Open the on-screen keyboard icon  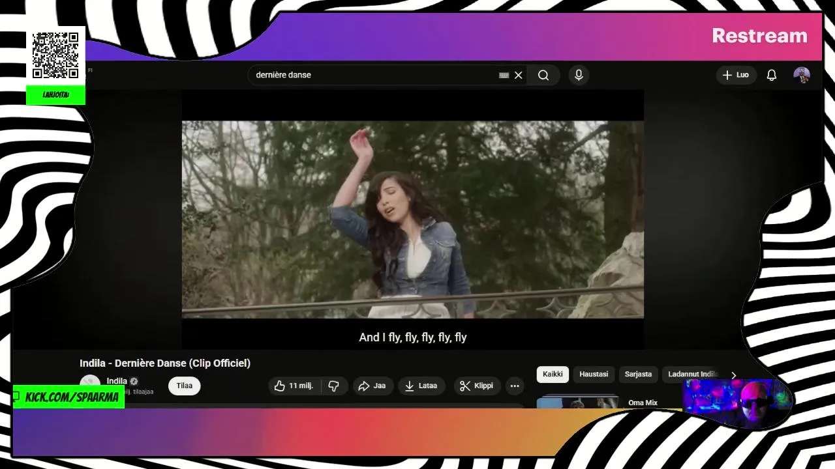[504, 75]
